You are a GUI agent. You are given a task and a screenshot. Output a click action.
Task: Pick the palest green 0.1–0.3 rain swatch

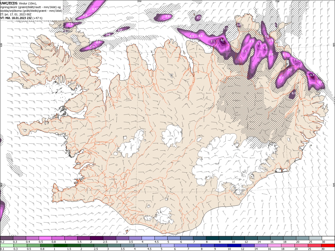click(7, 246)
